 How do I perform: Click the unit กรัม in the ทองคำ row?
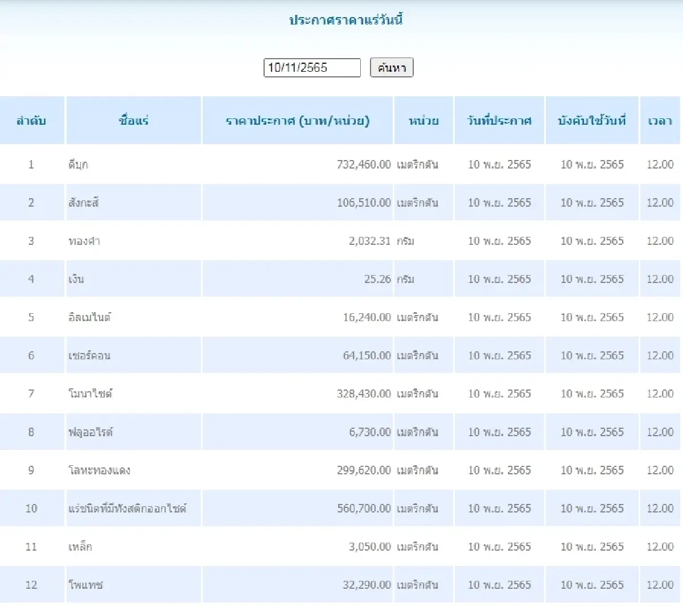(405, 241)
